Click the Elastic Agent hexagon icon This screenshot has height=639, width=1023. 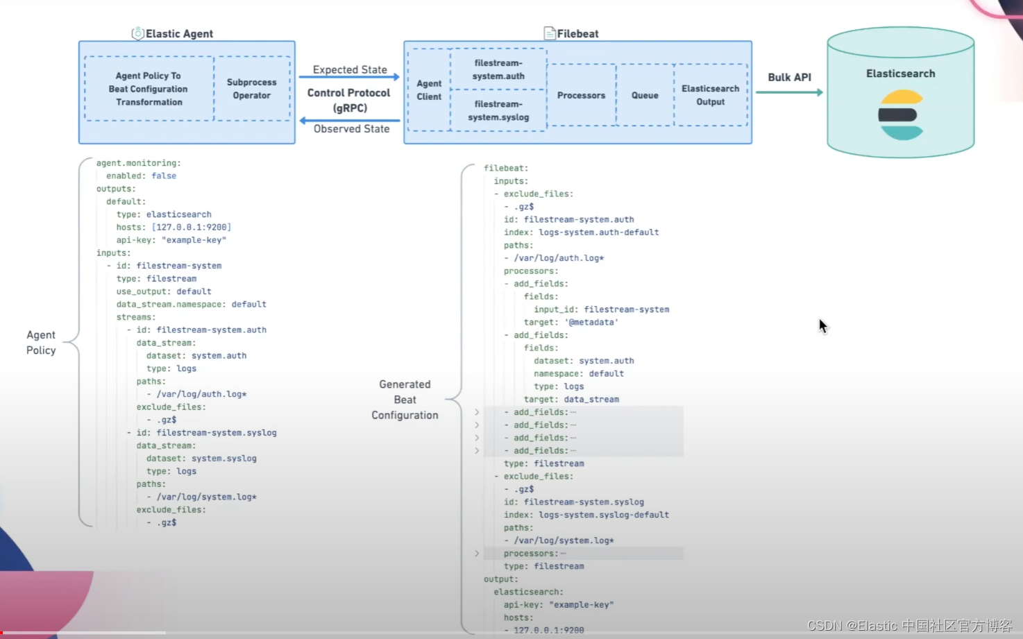pyautogui.click(x=137, y=33)
